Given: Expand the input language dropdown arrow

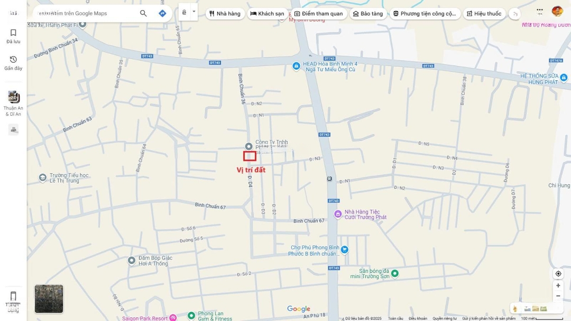Looking at the screenshot, I should pos(194,12).
